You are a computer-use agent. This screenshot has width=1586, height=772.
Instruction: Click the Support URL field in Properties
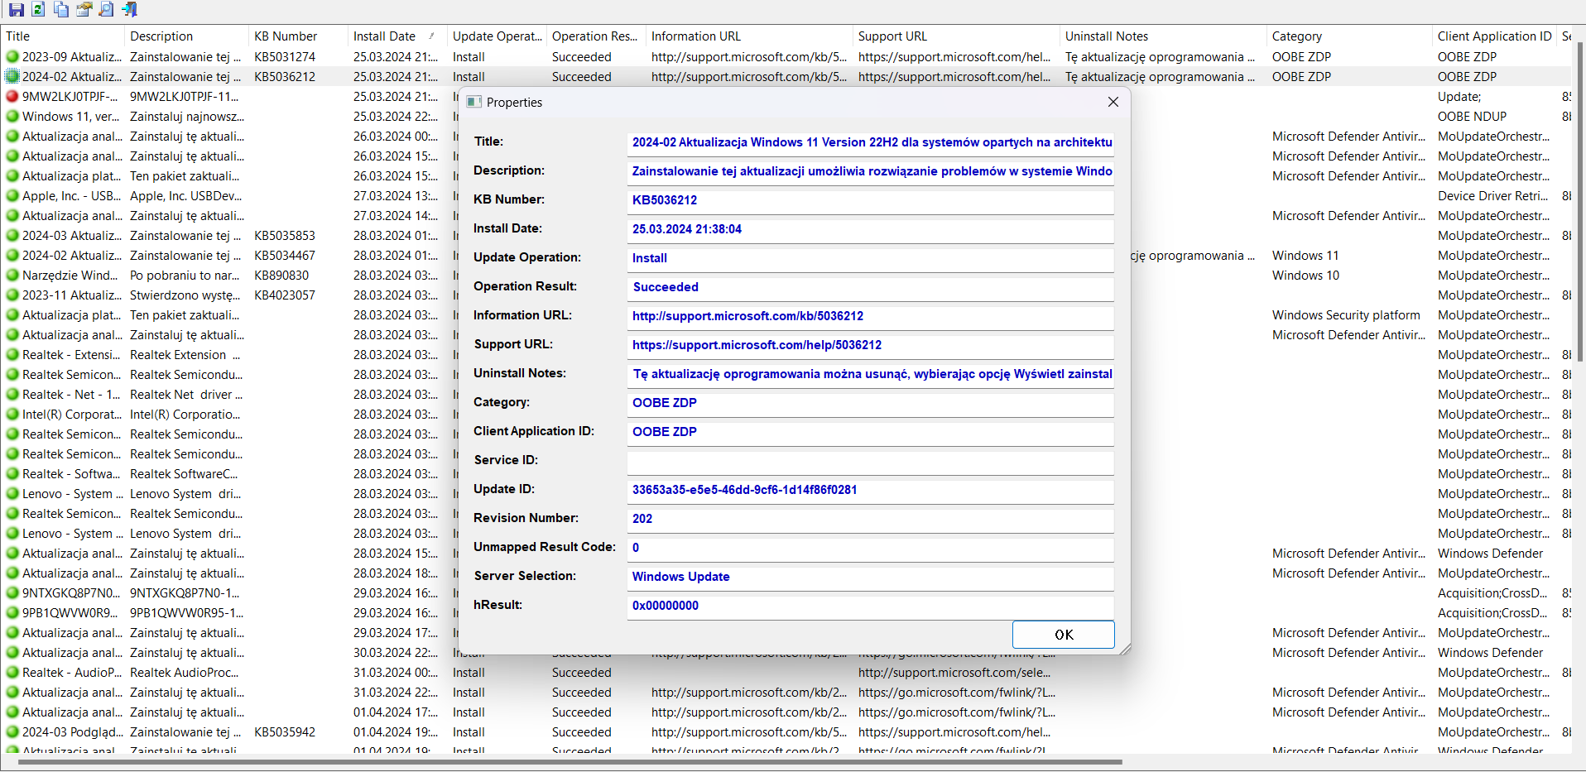(871, 345)
